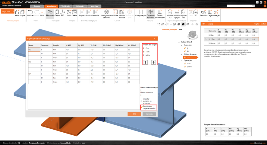Collapse the Efeitos de carga tree node
The height and width of the screenshot is (145, 267).
(x=182, y=54)
